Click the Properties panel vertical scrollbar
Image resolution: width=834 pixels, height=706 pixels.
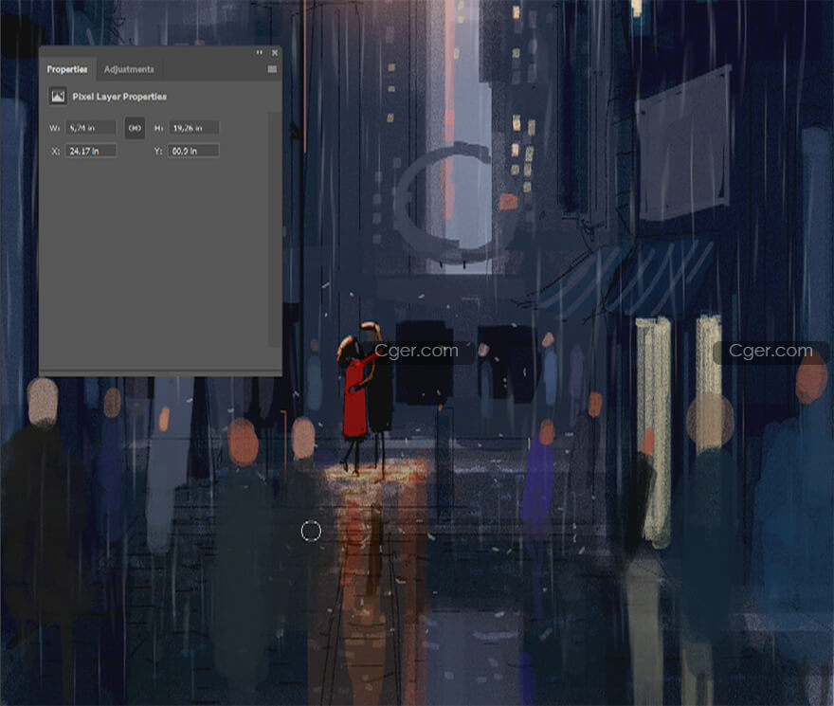(275, 228)
